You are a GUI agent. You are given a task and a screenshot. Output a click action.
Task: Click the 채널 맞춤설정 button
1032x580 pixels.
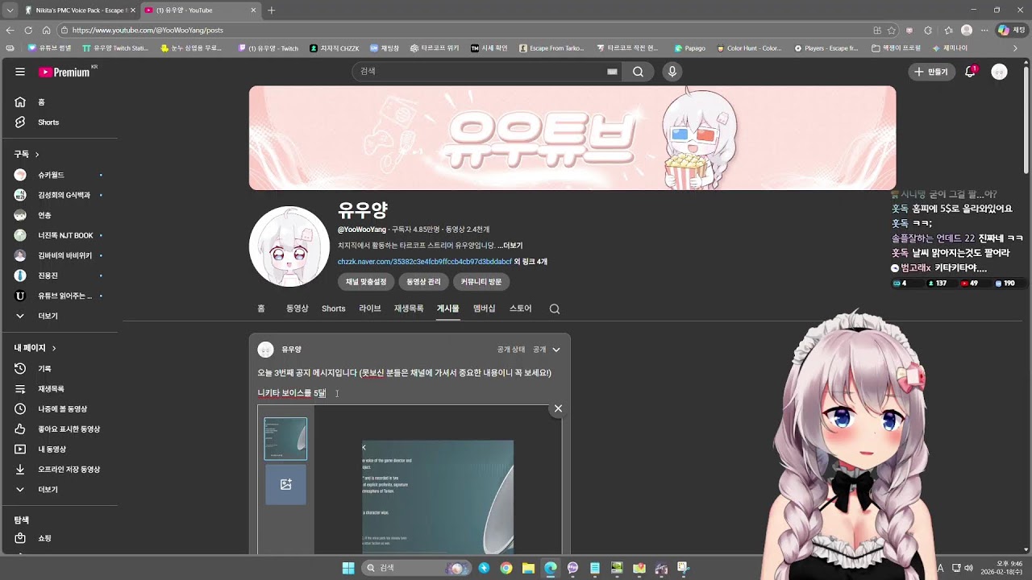click(366, 282)
